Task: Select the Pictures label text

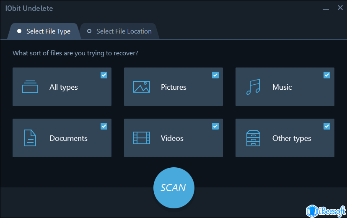Action: point(173,87)
